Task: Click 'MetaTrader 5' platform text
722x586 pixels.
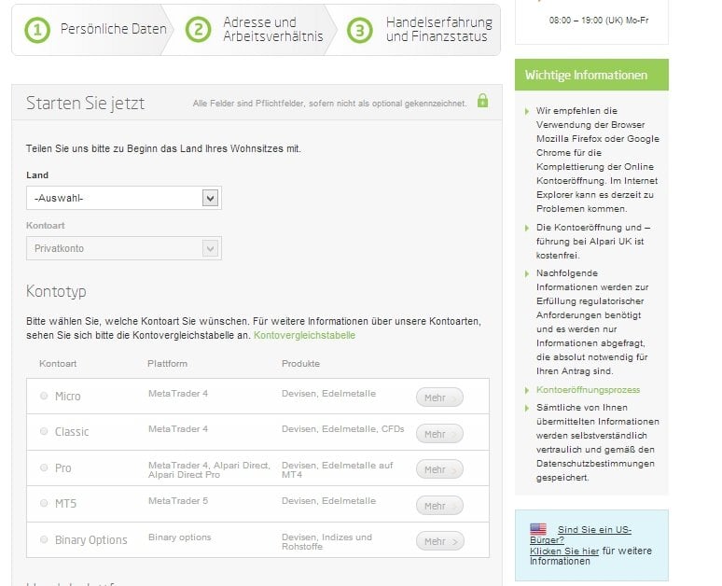Action: [178, 501]
